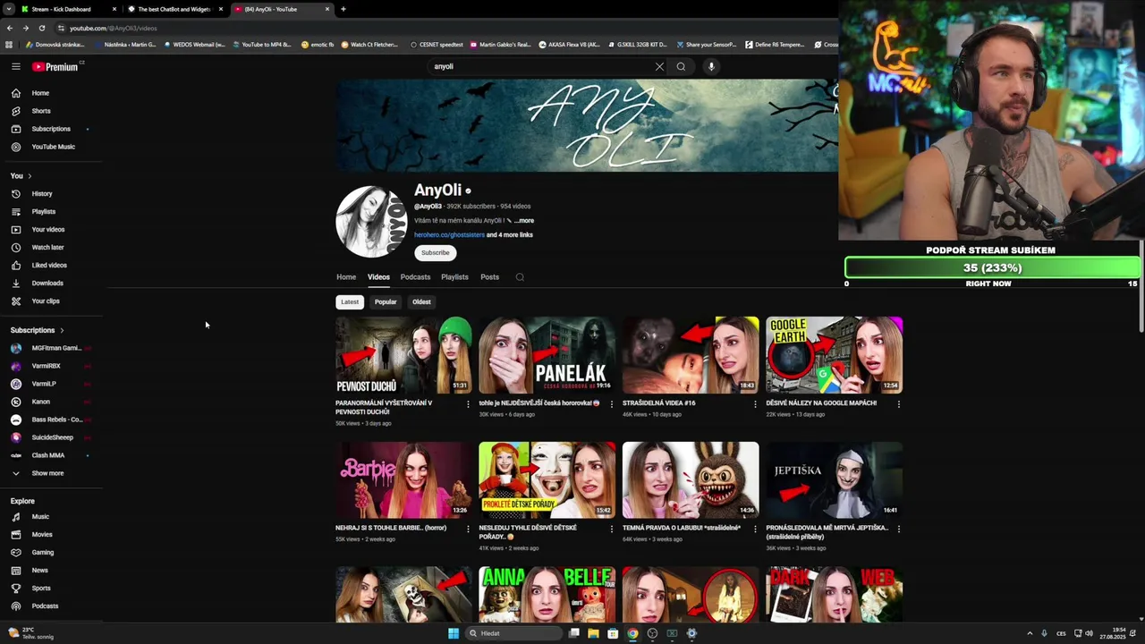This screenshot has width=1145, height=644.
Task: Open Liked videos list
Action: click(49, 266)
